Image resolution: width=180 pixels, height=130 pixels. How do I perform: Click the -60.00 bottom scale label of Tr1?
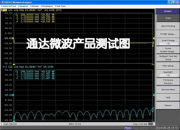pos(8,63)
